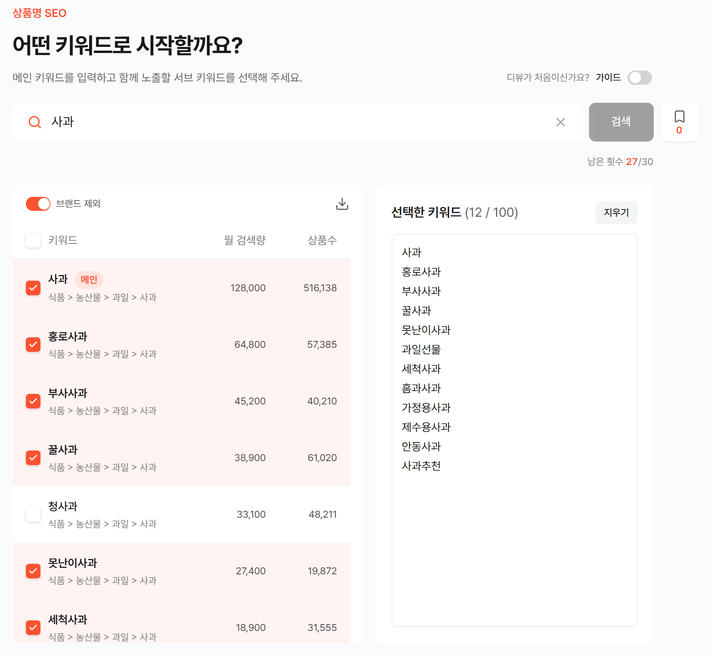Click the 메인 badge next to 사과

point(89,279)
